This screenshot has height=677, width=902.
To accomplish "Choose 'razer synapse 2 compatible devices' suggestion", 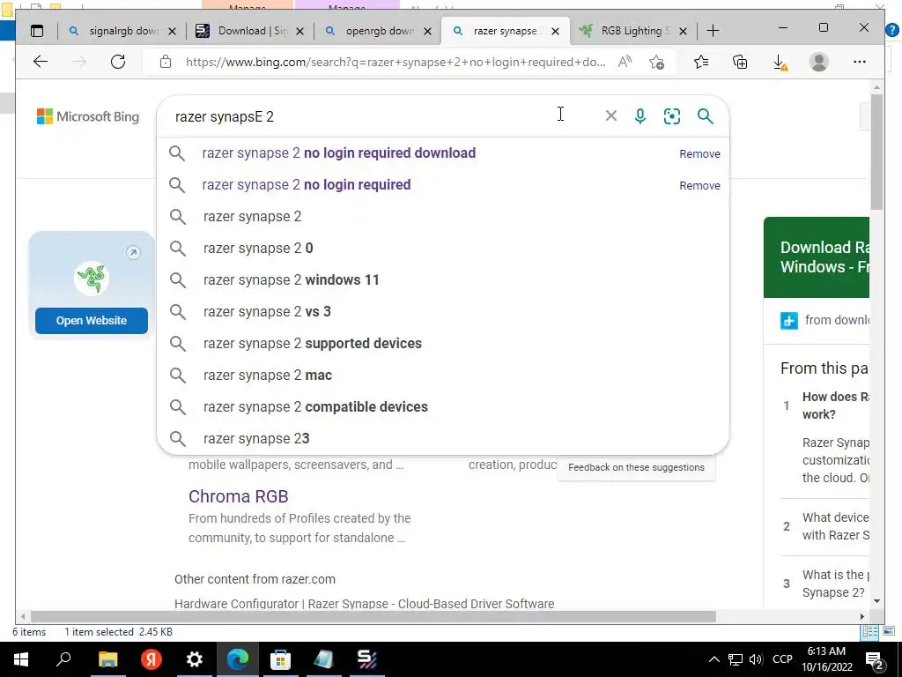I will pos(443,406).
